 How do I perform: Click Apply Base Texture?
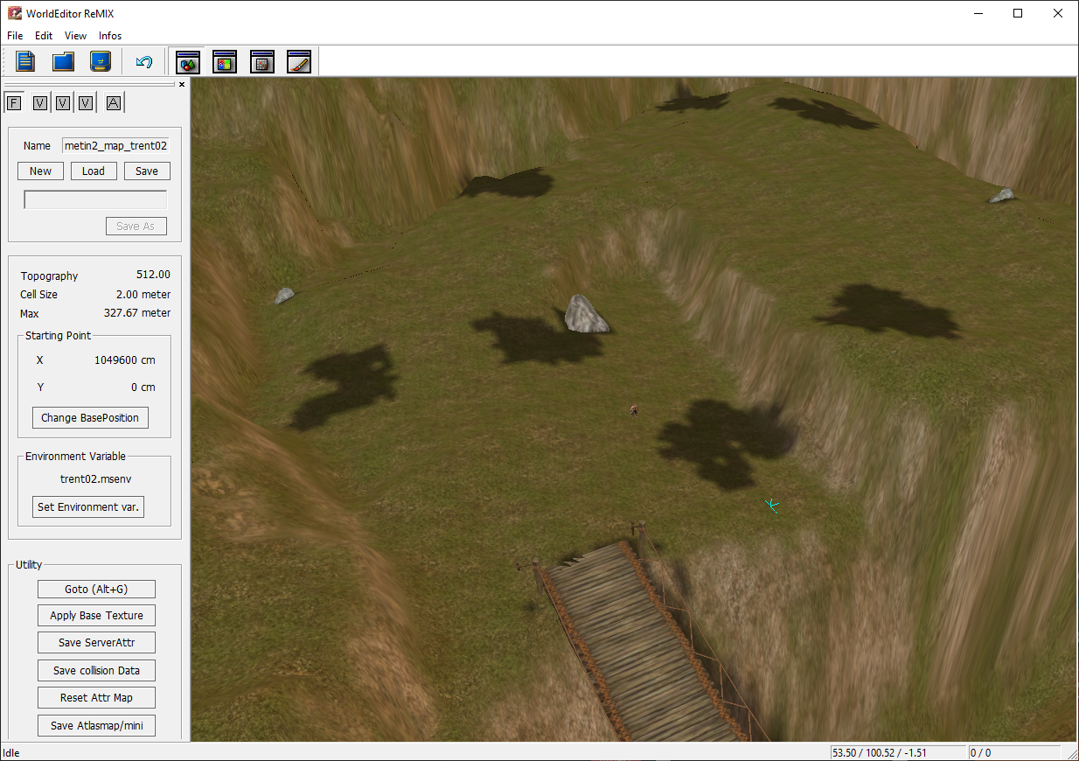(96, 616)
